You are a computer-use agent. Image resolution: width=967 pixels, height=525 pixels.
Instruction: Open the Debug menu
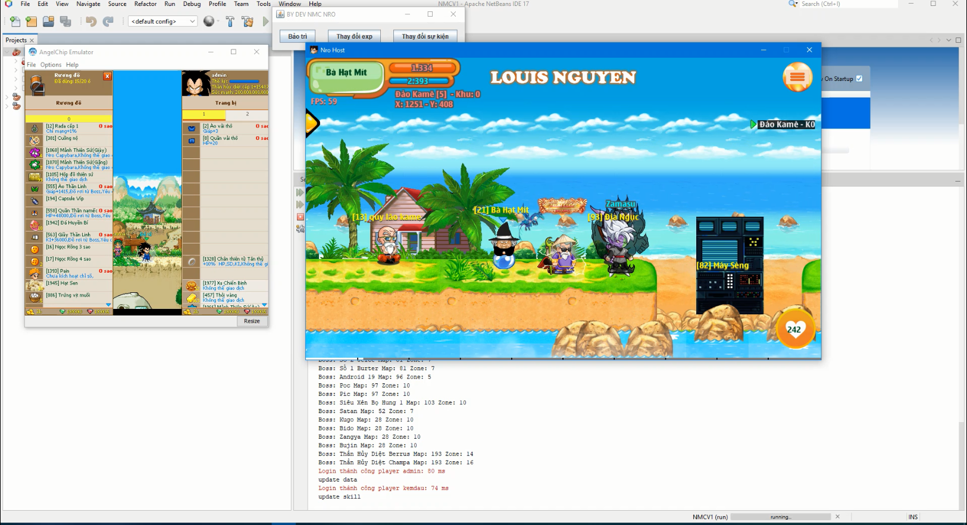(x=192, y=4)
